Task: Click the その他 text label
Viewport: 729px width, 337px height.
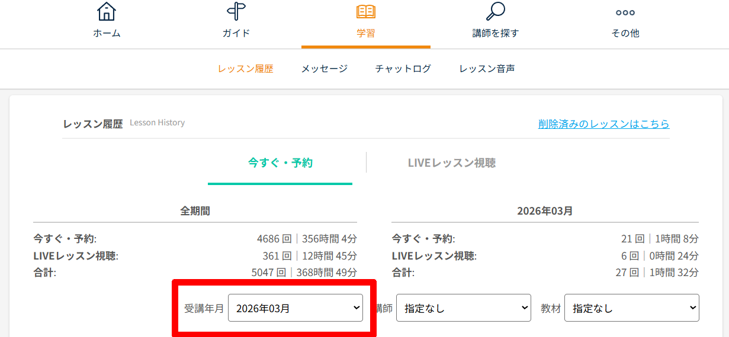Action: coord(625,33)
